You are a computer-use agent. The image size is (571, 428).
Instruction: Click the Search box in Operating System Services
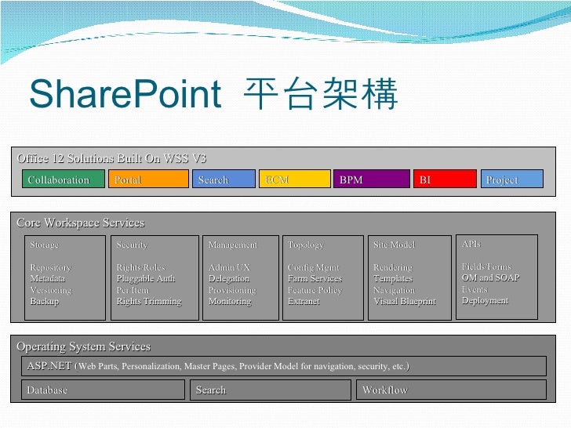[271, 390]
